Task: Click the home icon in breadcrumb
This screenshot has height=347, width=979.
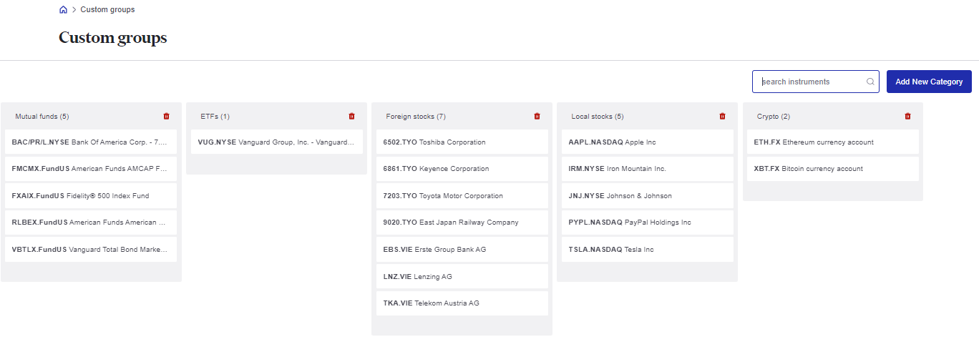Action: click(x=63, y=10)
